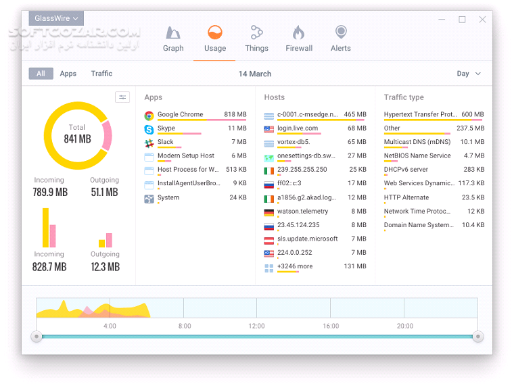This screenshot has height=388, width=514.
Task: Open the Graph view icon
Action: click(173, 33)
